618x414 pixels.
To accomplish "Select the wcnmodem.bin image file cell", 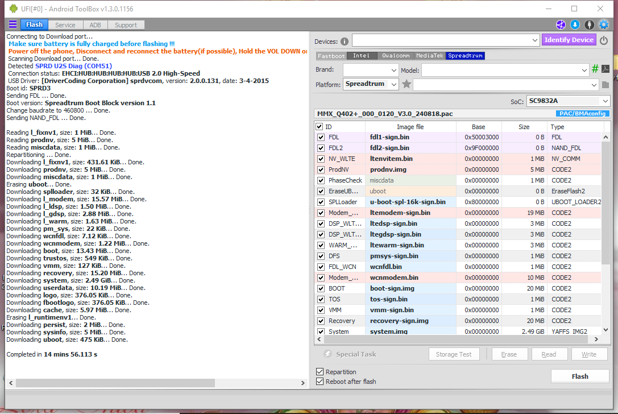I will 411,278.
